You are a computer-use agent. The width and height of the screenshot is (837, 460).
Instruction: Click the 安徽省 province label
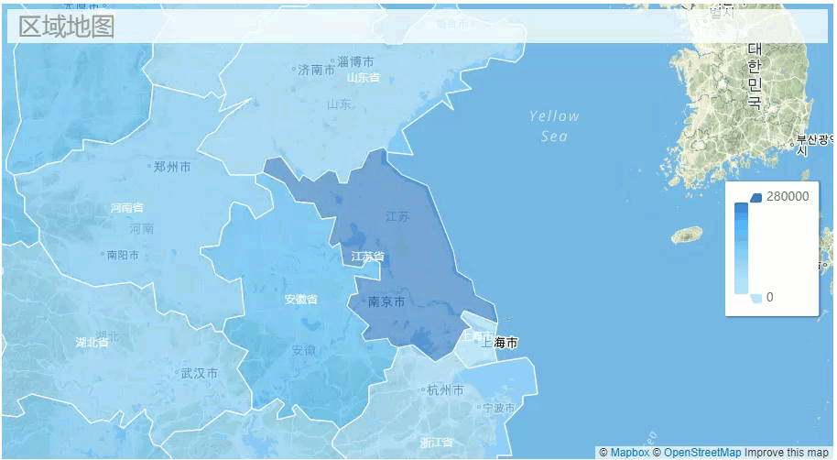coord(301,300)
